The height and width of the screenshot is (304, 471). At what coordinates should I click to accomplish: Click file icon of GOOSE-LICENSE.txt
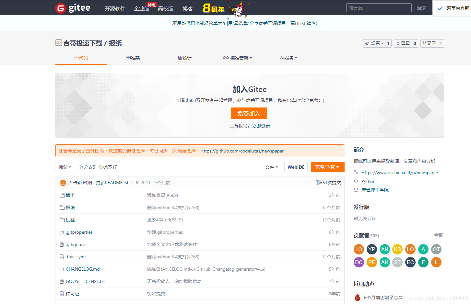coord(62,281)
